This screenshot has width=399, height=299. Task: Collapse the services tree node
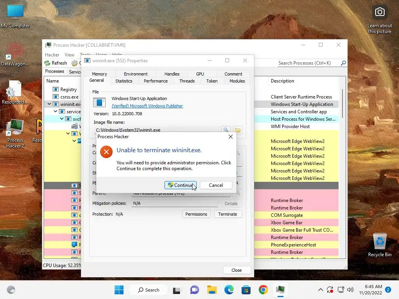click(x=55, y=111)
